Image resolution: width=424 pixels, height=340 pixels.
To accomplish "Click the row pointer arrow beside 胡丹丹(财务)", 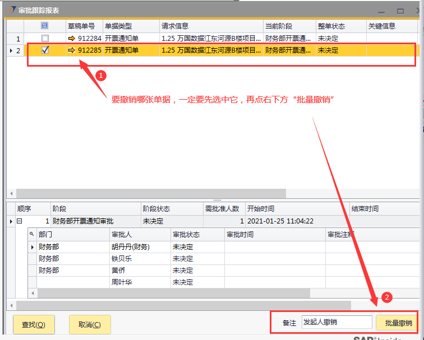I will [x=33, y=247].
